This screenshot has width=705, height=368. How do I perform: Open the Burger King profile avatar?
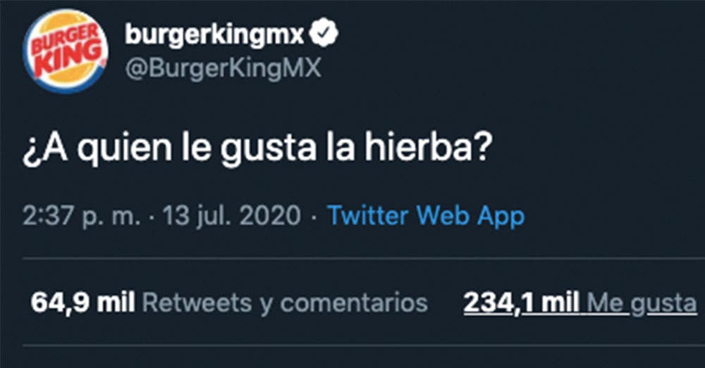click(x=66, y=51)
